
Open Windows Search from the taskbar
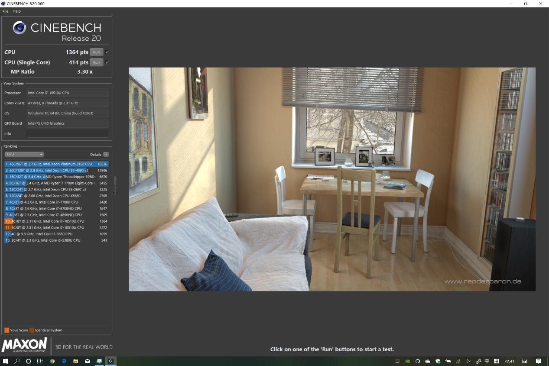[x=17, y=361]
